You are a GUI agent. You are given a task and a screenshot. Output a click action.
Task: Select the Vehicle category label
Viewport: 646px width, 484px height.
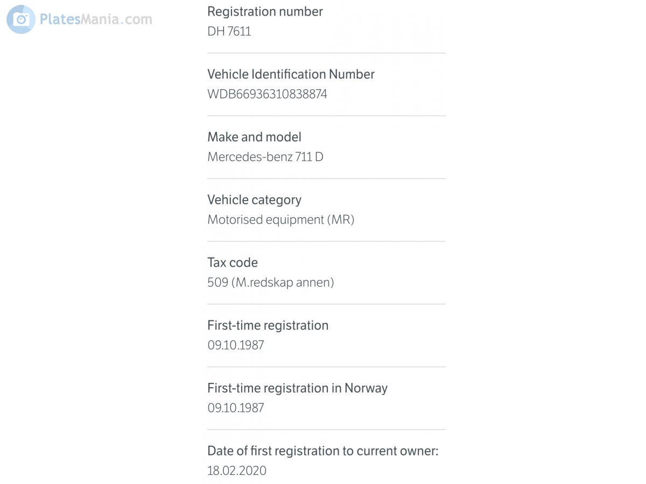coord(254,200)
